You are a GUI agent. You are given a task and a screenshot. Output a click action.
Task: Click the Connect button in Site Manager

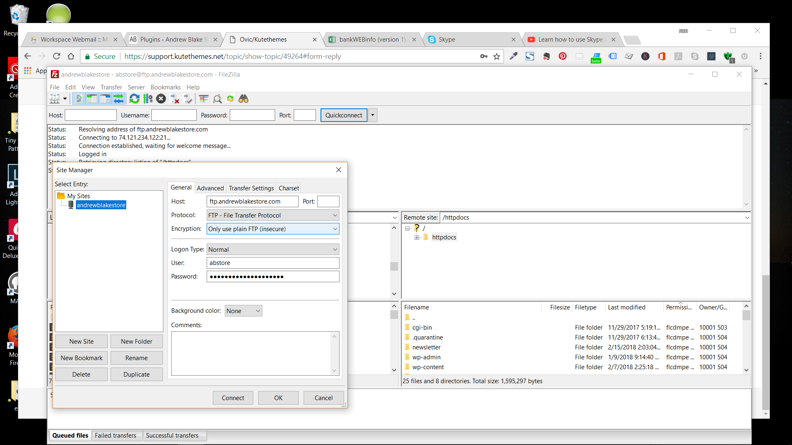[x=233, y=398]
